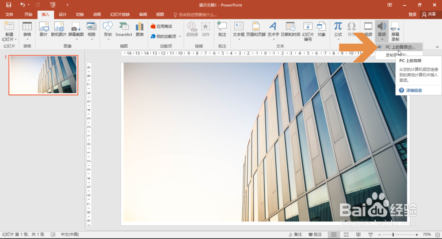Screen dimensions: 442x239
Task: Insert an Object (对象)
Action: (321, 29)
